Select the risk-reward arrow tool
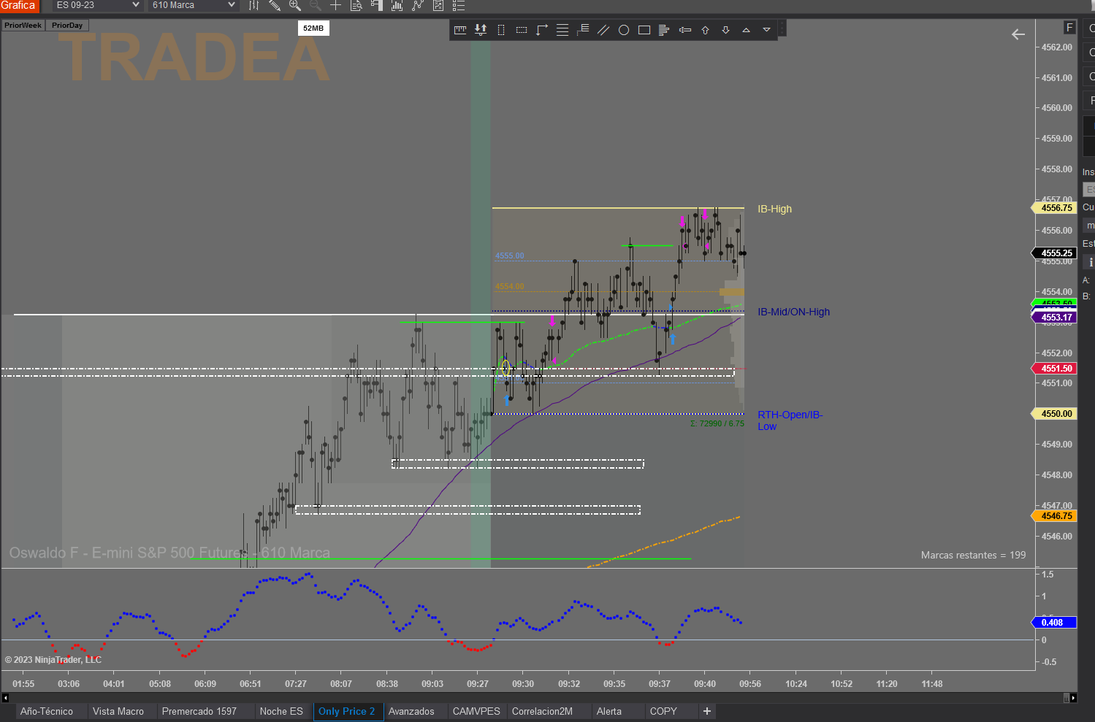 pos(481,30)
